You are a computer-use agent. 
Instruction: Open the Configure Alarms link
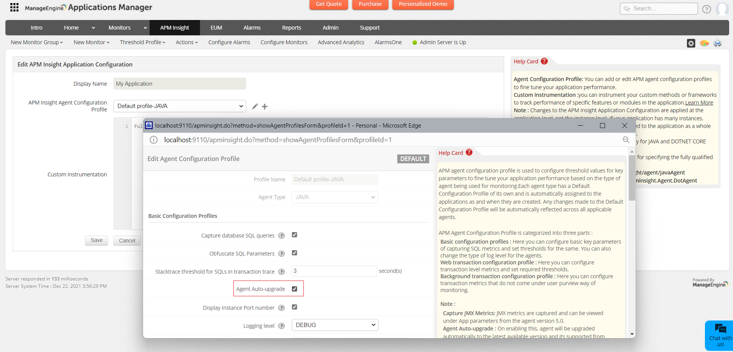tap(229, 42)
